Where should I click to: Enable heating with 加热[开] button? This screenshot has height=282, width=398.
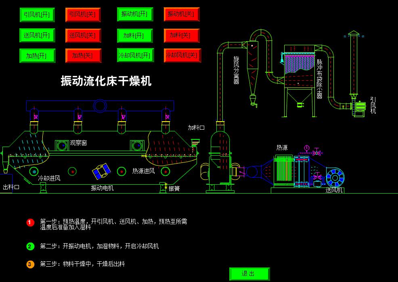tap(37, 56)
